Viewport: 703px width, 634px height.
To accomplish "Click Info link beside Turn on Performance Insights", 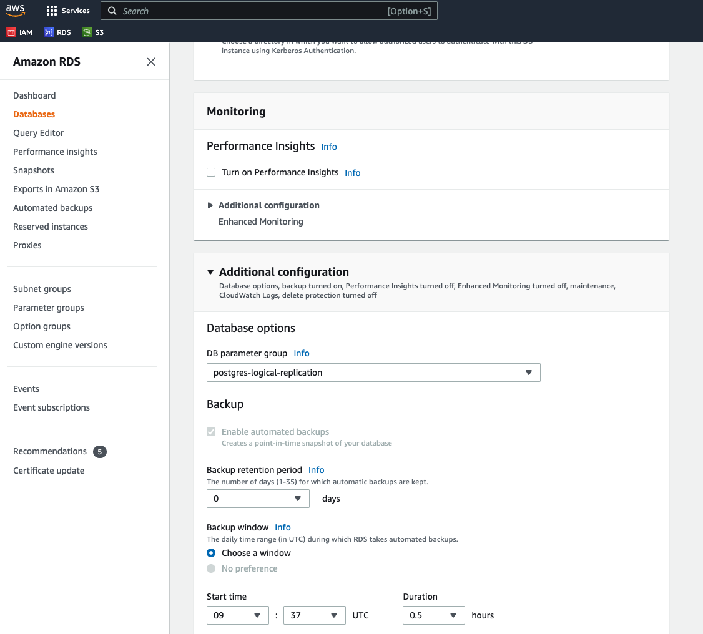I will tap(352, 173).
